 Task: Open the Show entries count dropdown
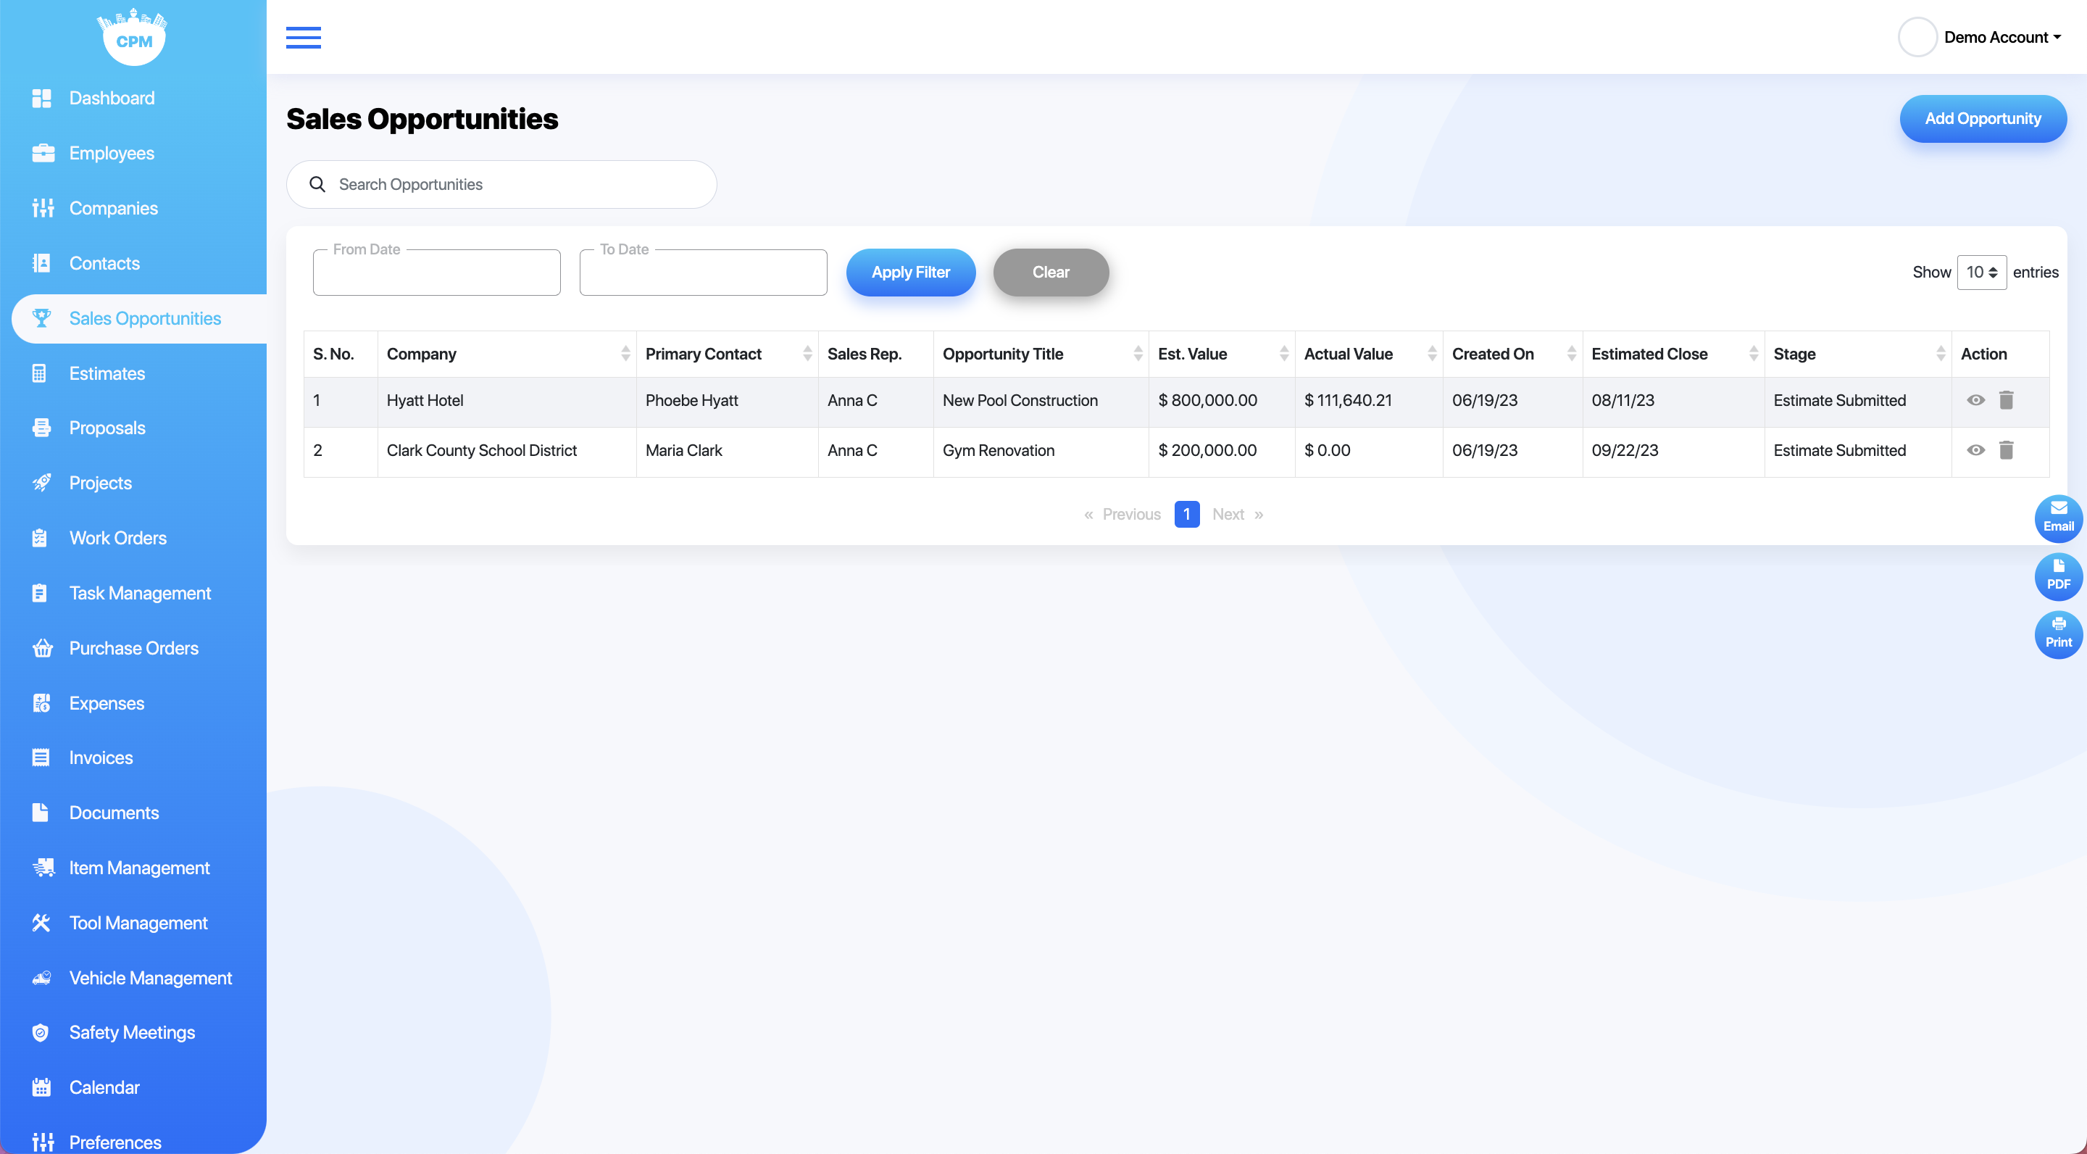(1982, 273)
